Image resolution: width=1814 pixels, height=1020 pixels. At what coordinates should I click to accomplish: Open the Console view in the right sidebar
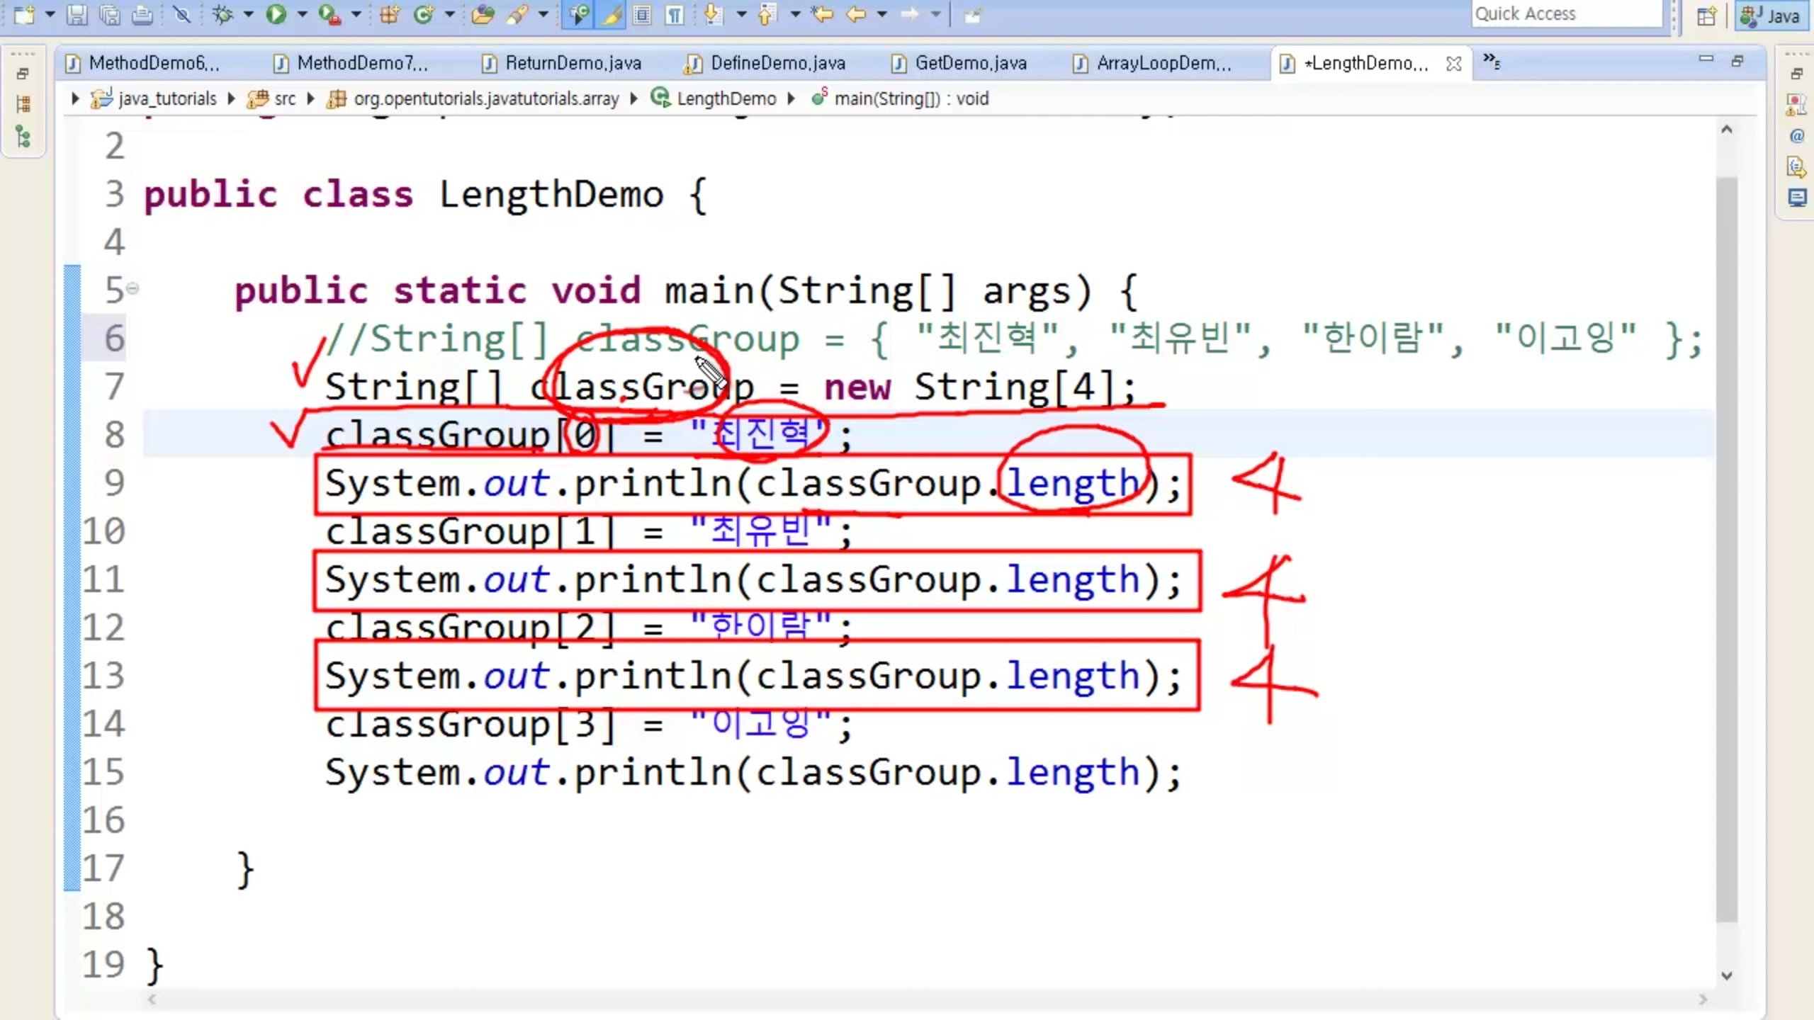tap(1796, 198)
